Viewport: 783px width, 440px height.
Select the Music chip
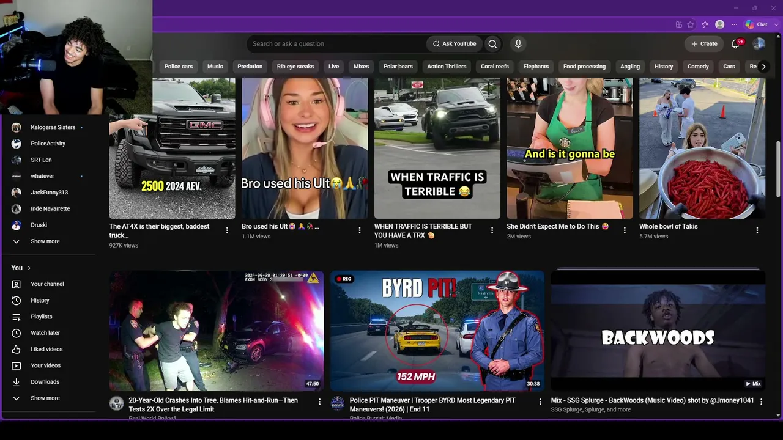point(215,67)
